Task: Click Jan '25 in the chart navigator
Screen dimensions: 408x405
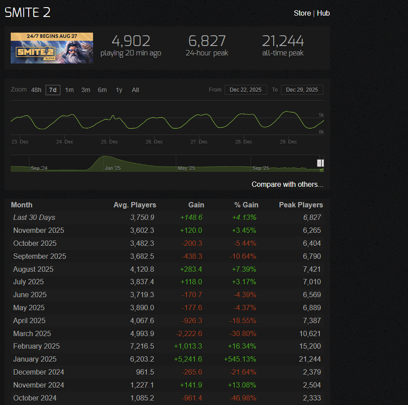Action: point(113,168)
